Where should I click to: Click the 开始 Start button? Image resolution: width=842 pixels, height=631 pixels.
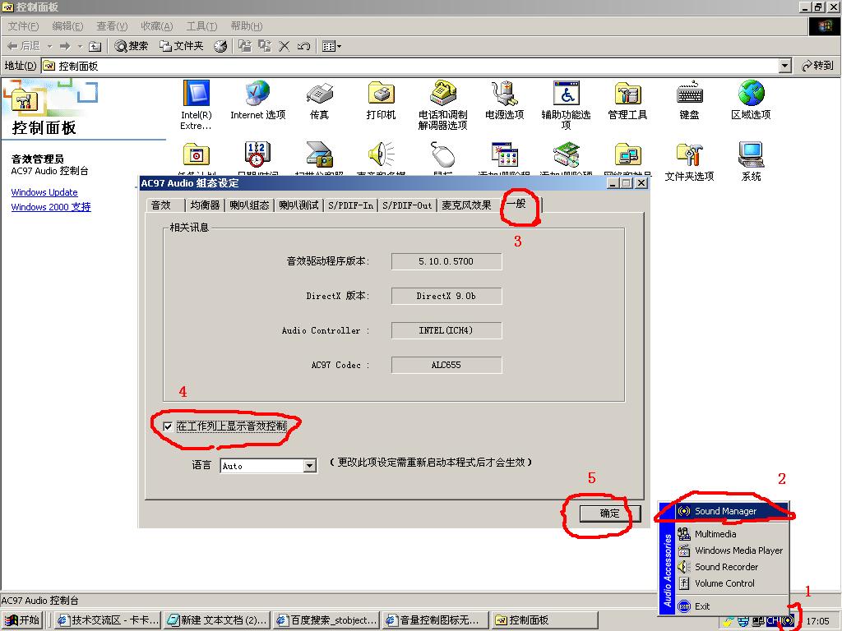tap(23, 619)
